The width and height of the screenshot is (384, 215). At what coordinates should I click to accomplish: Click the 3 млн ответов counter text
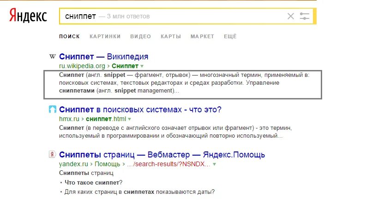(x=128, y=17)
